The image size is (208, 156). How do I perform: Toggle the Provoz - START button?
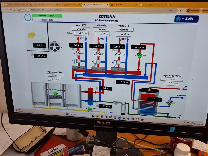click(x=47, y=16)
